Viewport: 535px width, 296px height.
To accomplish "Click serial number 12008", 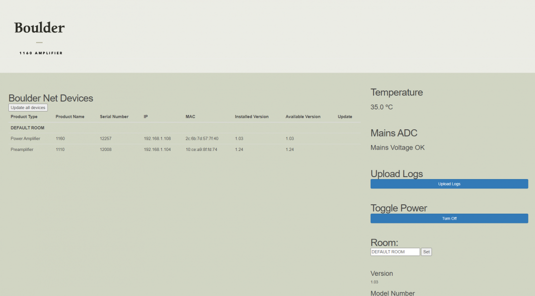I will coord(106,149).
